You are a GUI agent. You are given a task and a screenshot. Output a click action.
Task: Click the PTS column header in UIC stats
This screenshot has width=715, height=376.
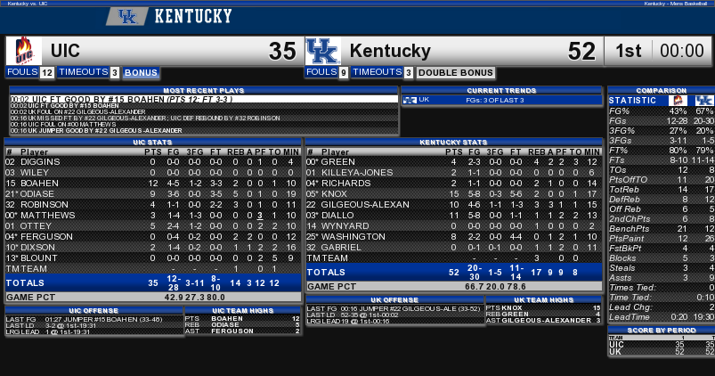pos(153,151)
